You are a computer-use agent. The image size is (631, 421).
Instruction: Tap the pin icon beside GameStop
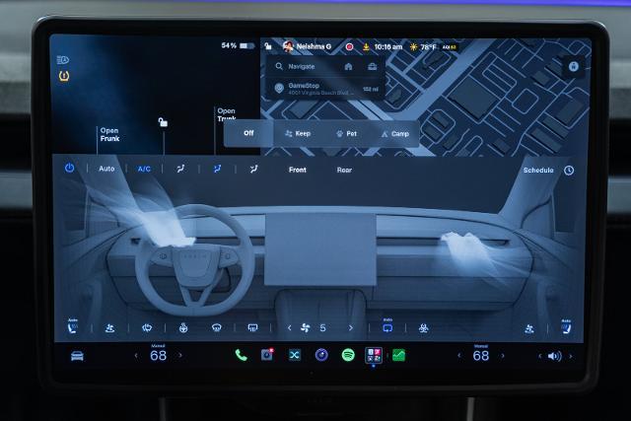click(278, 88)
